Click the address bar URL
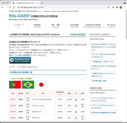Viewport: 127px width, 123px height. pyautogui.click(x=32, y=7)
